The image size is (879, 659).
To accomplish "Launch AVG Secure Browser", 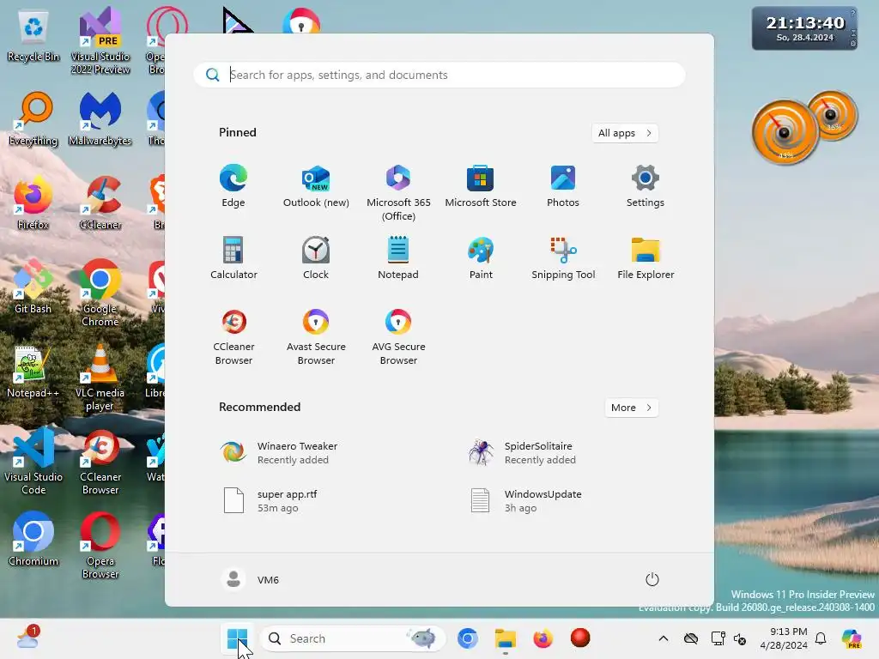I will point(398,336).
